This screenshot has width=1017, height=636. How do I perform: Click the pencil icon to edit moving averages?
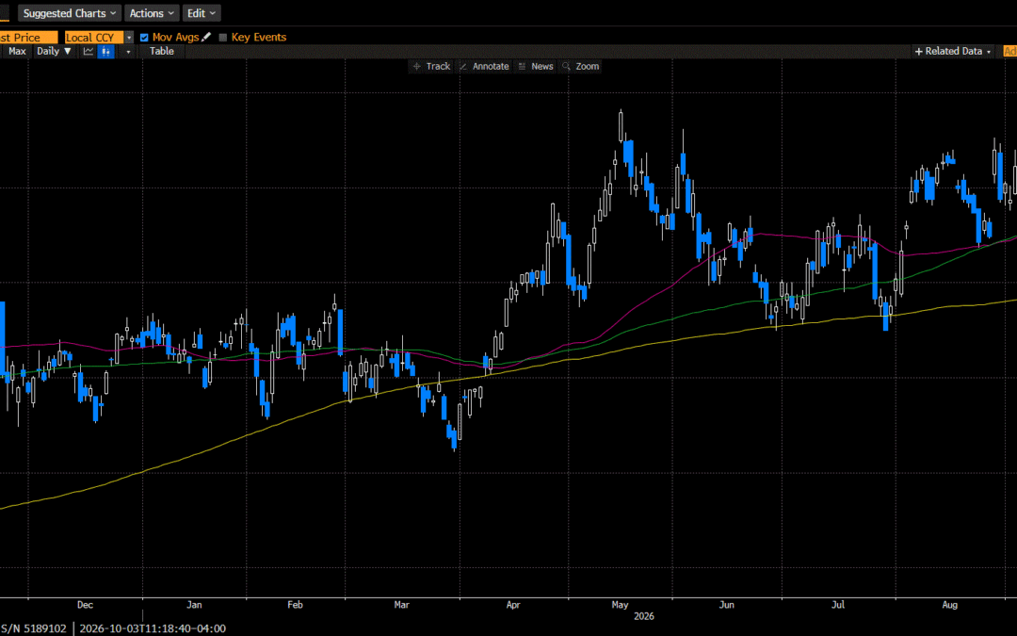tap(206, 37)
